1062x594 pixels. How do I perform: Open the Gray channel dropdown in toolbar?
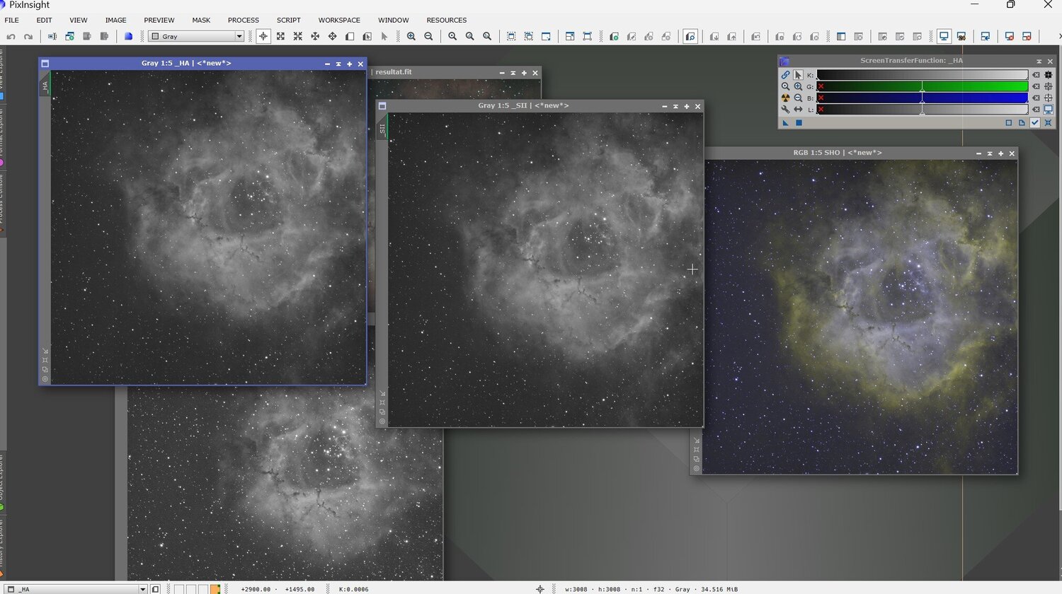pos(239,37)
